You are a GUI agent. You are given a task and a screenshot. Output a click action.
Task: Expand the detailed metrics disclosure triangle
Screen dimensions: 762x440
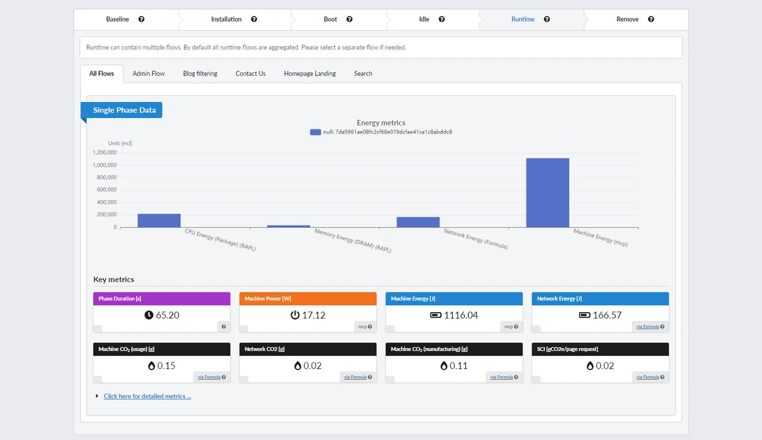(97, 396)
